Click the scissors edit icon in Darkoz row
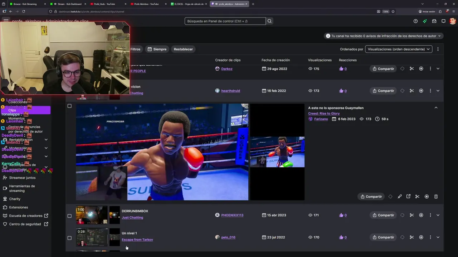Image resolution: width=458 pixels, height=257 pixels. [x=411, y=69]
